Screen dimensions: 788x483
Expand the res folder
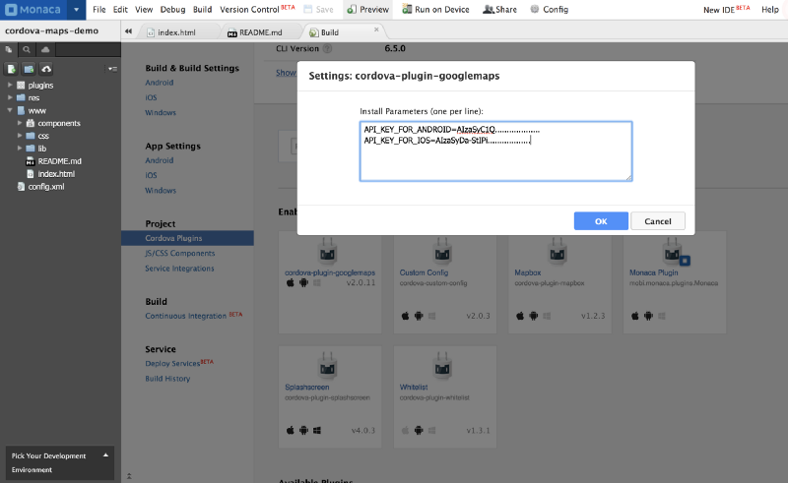tap(10, 97)
